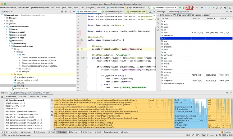
Task: Select pom.xml in project tree
Action: click(x=21, y=83)
